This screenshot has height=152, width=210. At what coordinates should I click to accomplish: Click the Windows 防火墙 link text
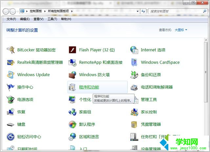[x=94, y=75]
